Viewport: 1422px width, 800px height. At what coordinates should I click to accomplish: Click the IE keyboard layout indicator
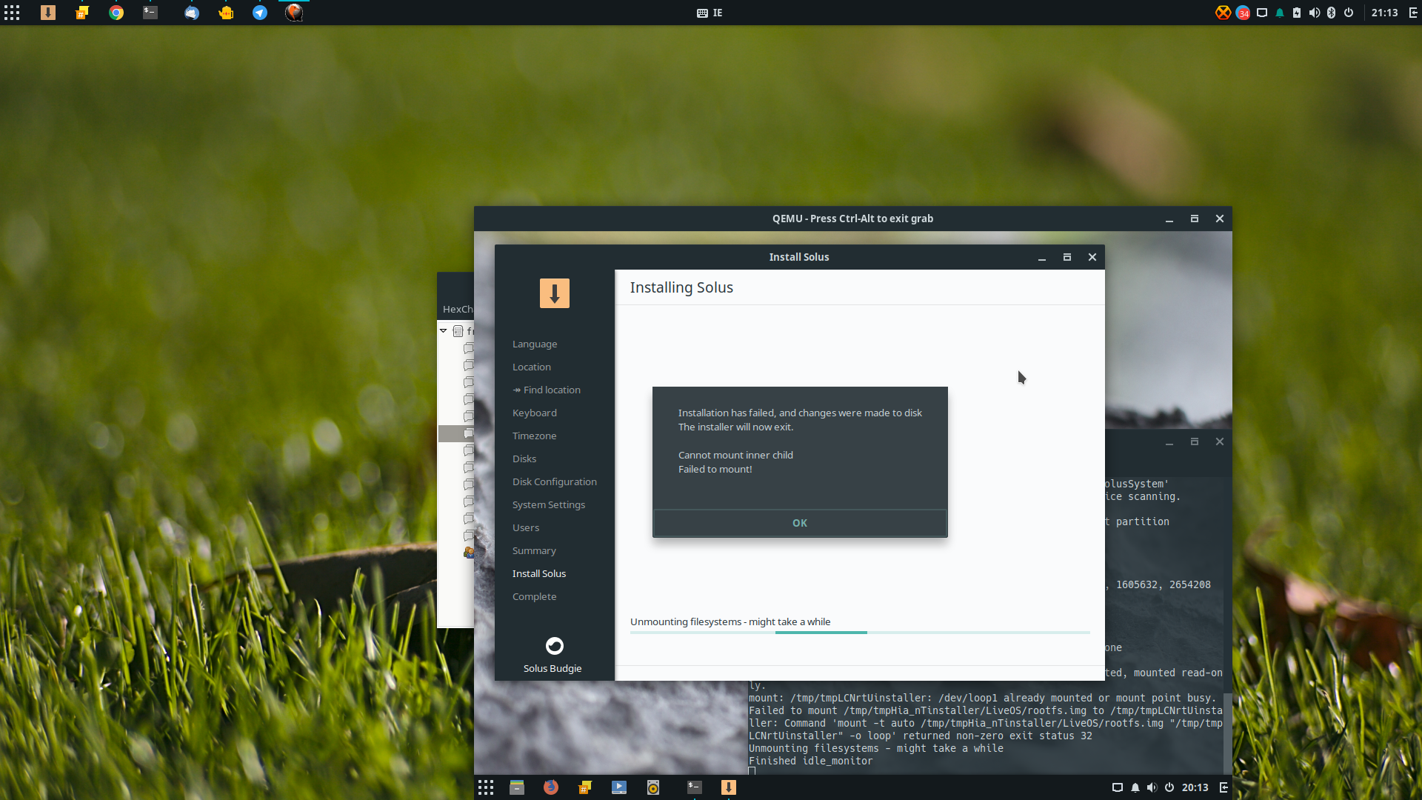point(710,13)
